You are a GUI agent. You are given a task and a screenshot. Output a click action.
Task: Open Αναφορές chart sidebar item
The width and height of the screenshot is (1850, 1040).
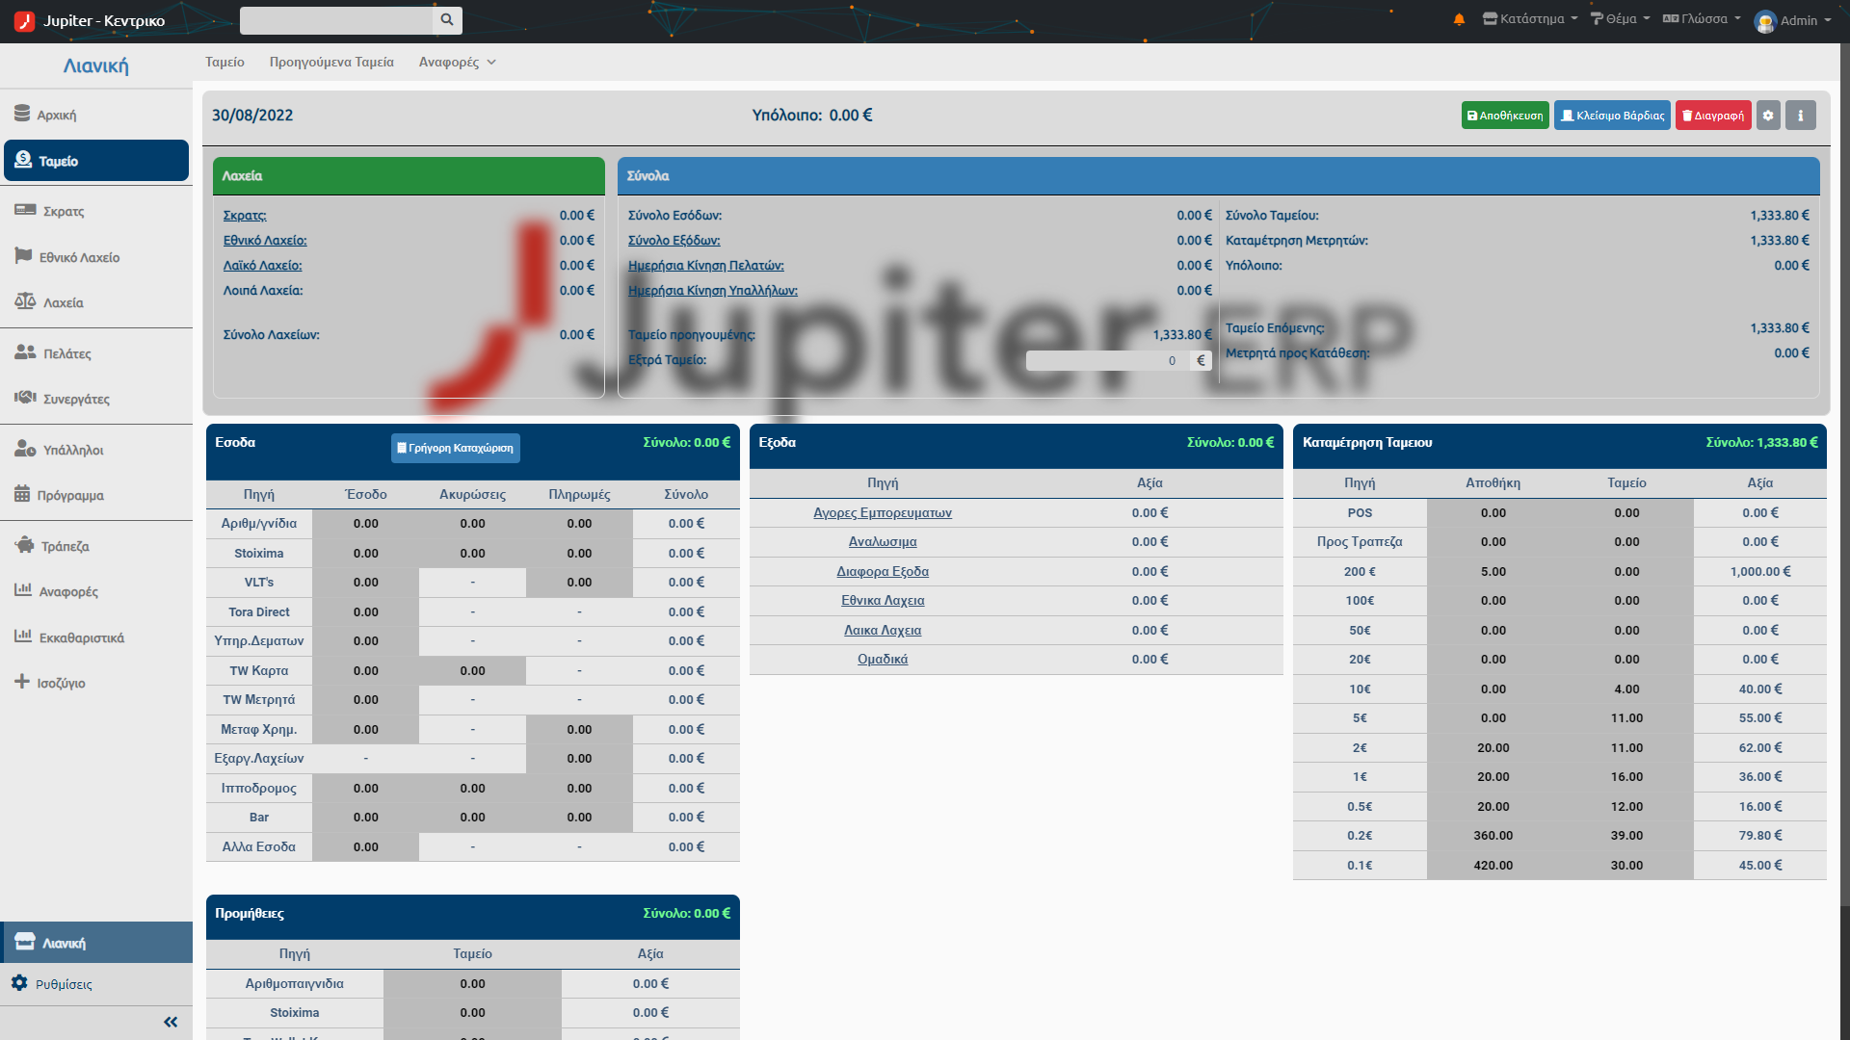96,591
